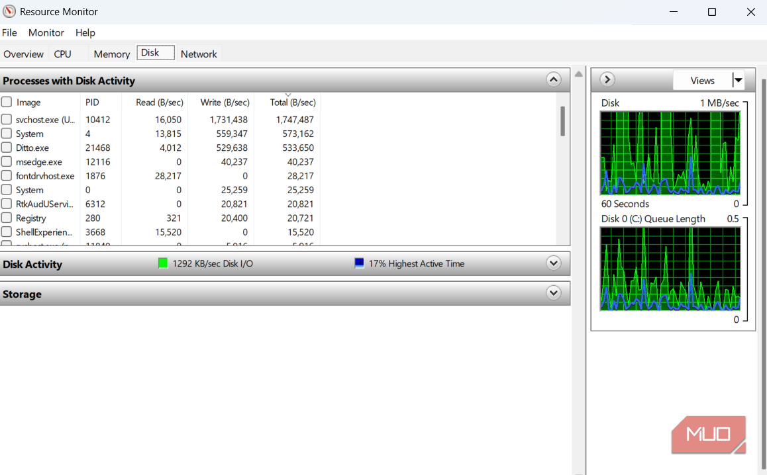Screen dimensions: 767x475
Task: Check the Ditto.exe checkbox
Action: point(7,148)
